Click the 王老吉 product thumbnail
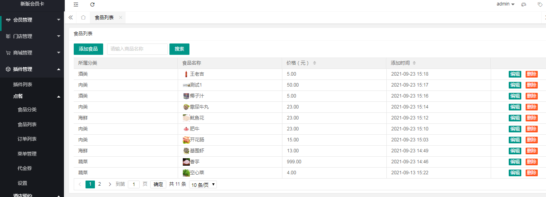This screenshot has height=197, width=546. click(x=186, y=74)
